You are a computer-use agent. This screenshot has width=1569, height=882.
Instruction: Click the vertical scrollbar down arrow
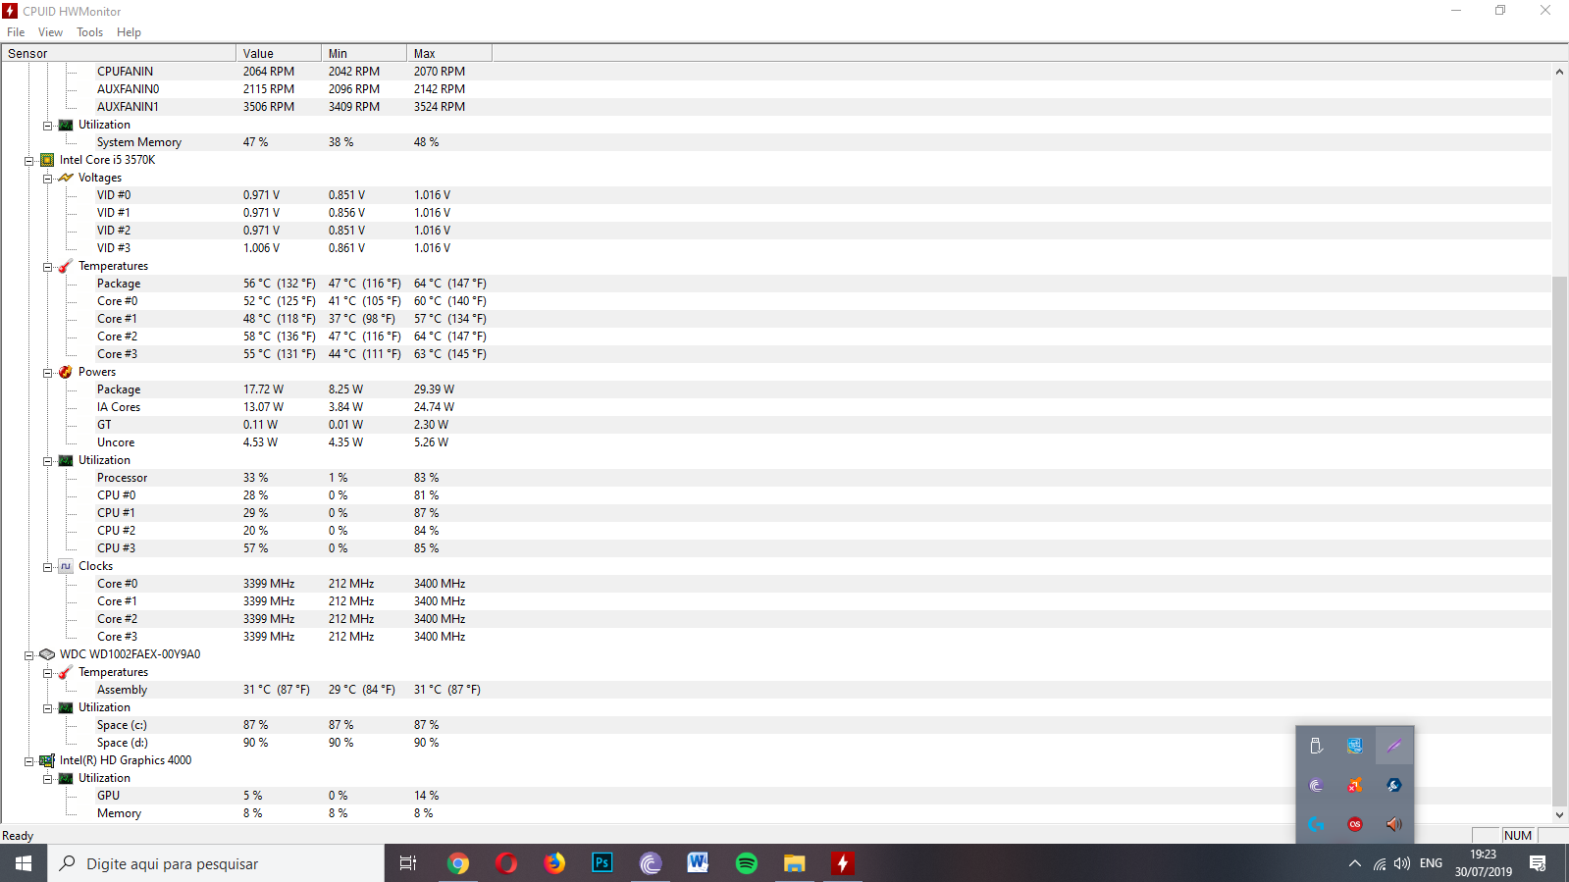[1559, 814]
